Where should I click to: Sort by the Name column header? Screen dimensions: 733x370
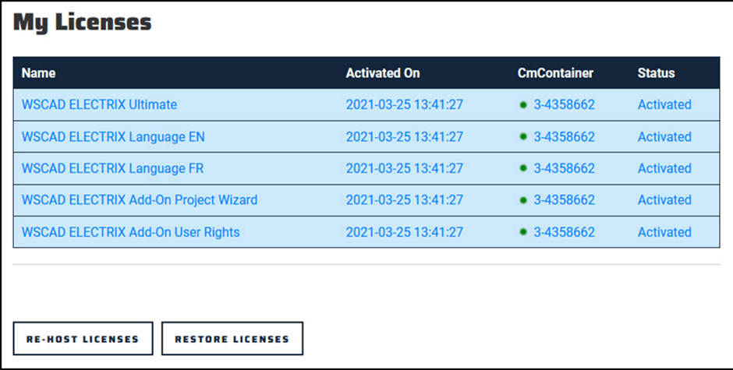tap(38, 73)
